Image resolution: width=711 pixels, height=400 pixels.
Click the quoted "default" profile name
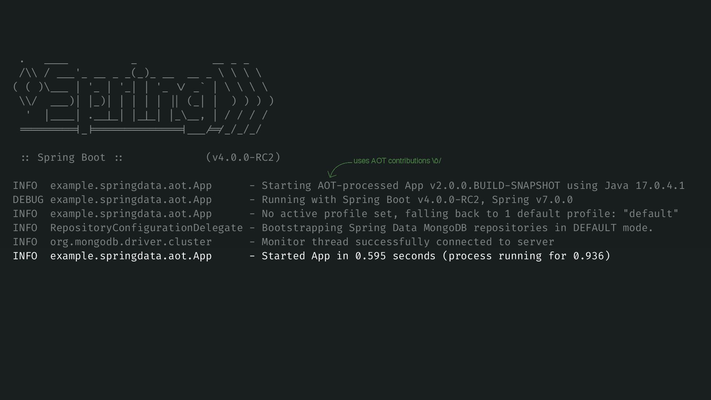point(651,214)
